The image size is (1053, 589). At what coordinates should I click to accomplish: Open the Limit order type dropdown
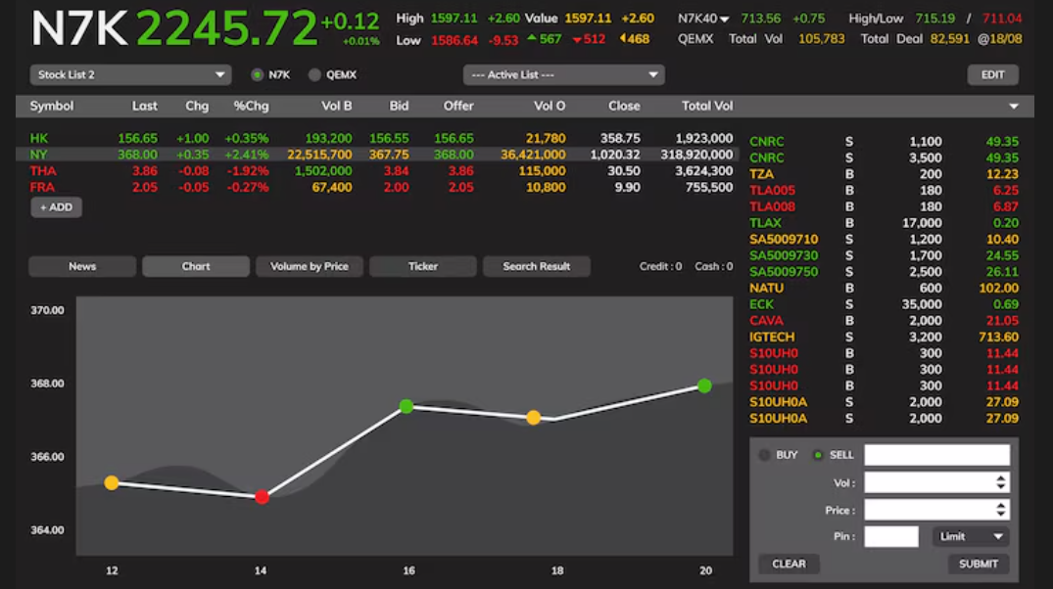971,537
